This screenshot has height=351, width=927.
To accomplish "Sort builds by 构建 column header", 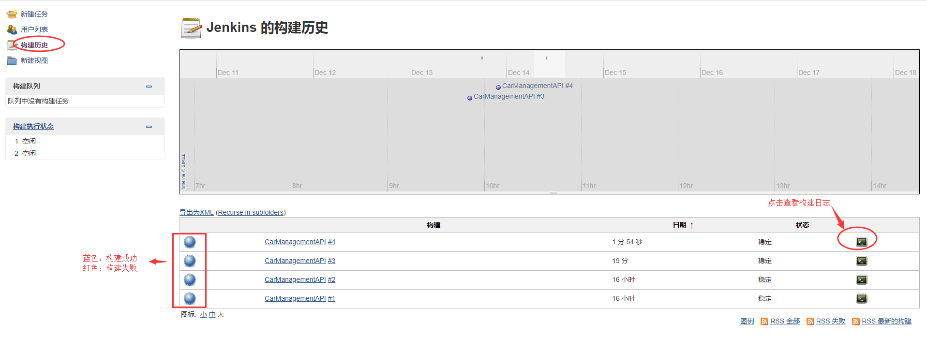I will coord(434,225).
